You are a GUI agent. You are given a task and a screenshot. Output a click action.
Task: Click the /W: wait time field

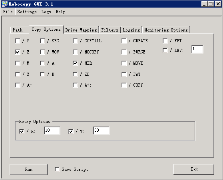[101, 131]
